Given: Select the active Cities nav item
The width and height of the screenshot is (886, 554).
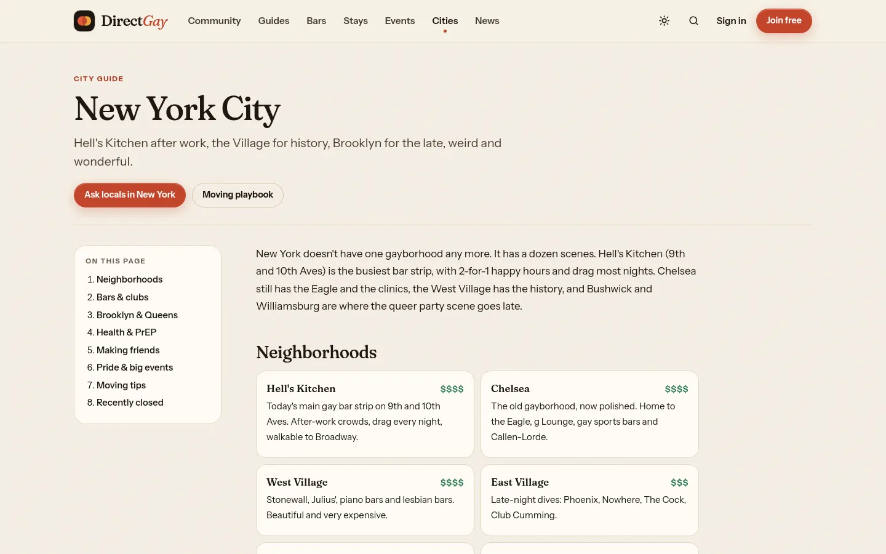Looking at the screenshot, I should click(x=445, y=21).
